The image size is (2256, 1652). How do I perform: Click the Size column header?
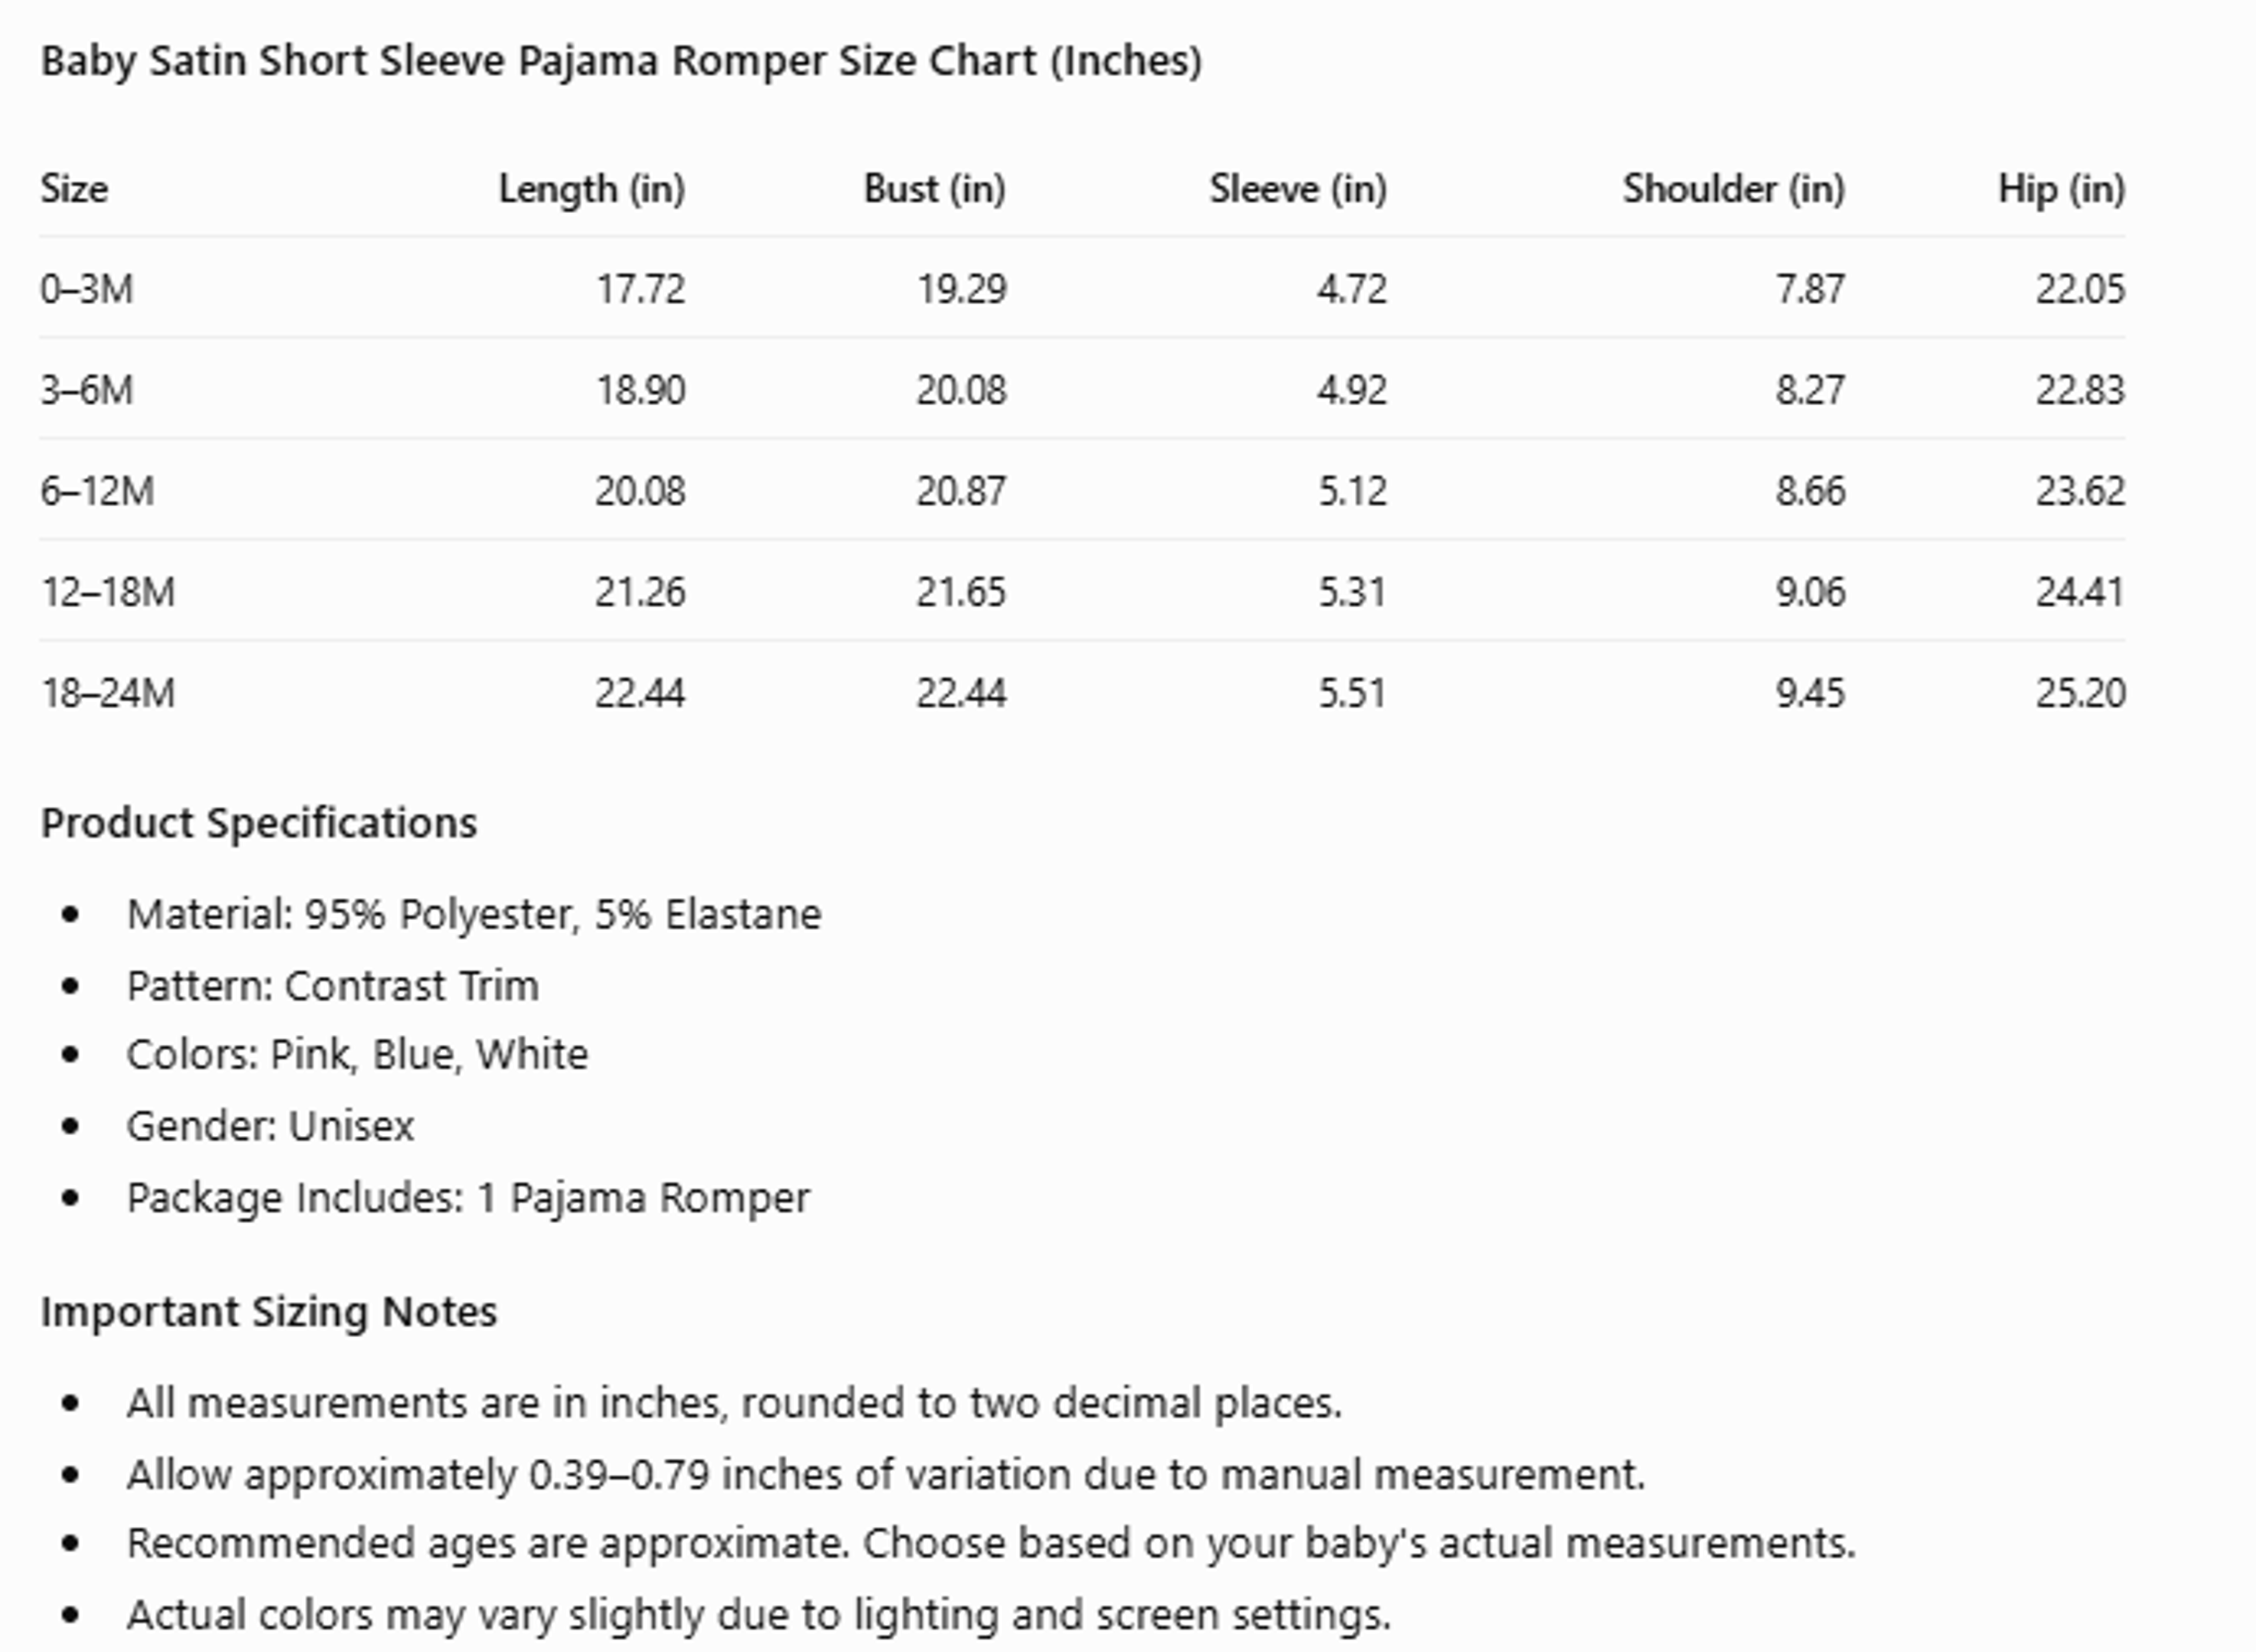[74, 188]
